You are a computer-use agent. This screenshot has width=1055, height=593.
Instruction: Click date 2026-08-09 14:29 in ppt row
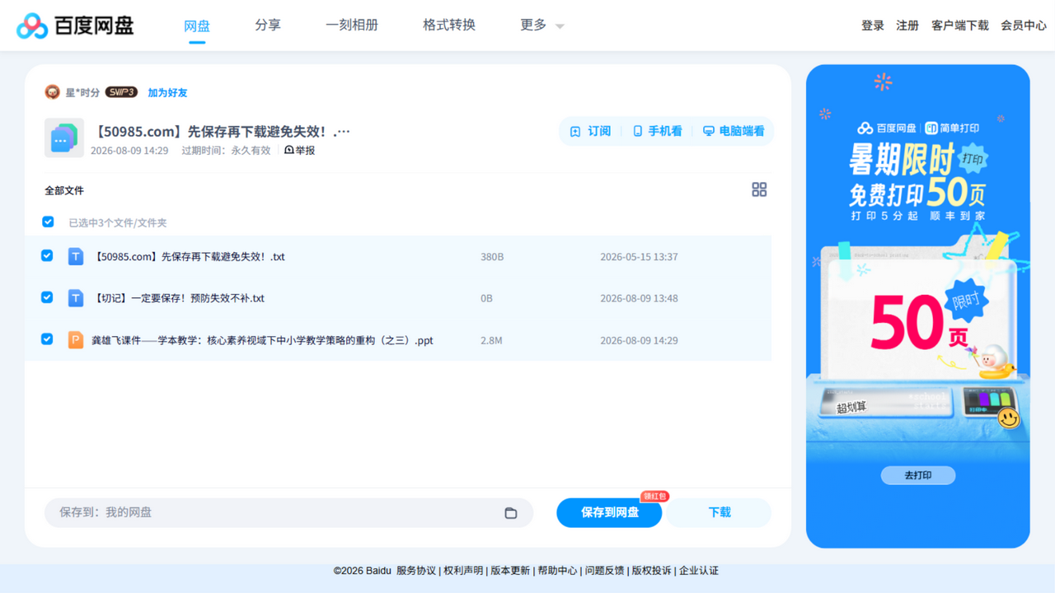[x=639, y=340]
